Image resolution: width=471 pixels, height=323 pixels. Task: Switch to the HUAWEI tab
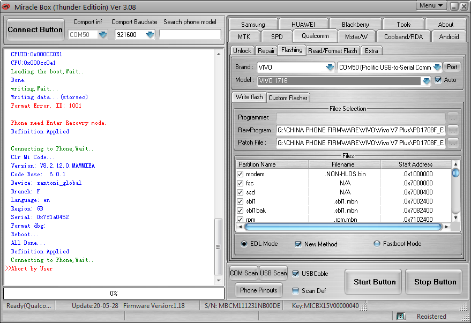click(303, 24)
